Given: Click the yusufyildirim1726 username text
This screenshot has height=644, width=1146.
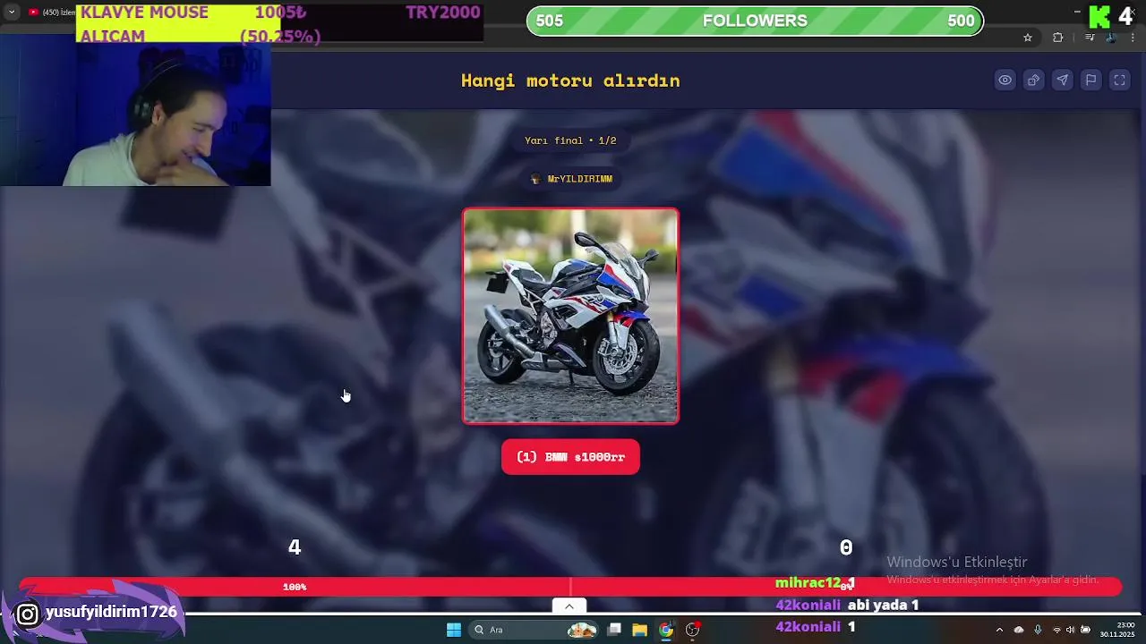Looking at the screenshot, I should (x=111, y=613).
